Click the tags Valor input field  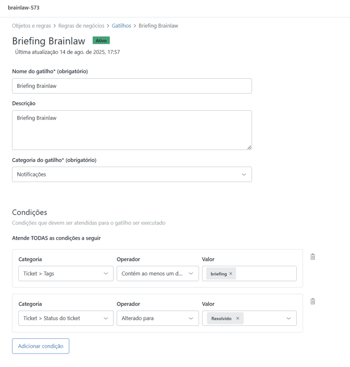[x=265, y=274]
